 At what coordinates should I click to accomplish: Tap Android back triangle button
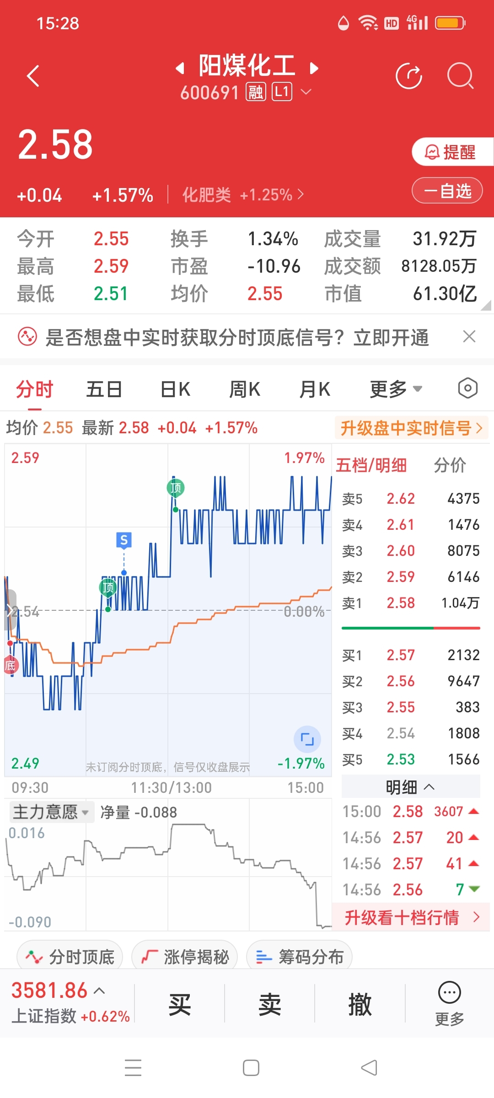coord(369,1068)
